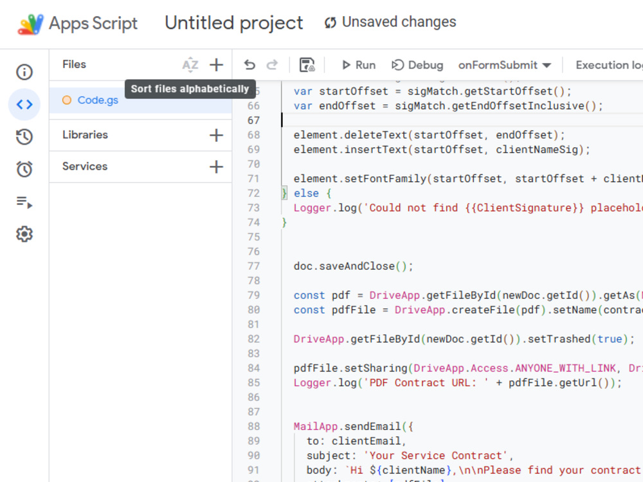Open the Execution log
This screenshot has width=643, height=482.
pos(609,65)
